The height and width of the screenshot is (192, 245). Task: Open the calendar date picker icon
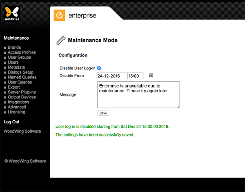(x=151, y=75)
